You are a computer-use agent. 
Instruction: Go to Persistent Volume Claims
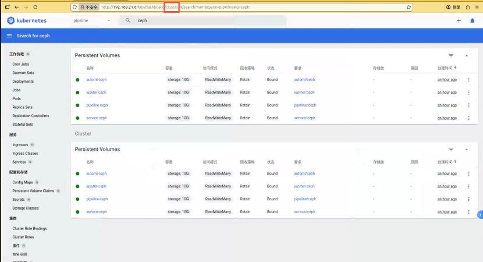pos(33,191)
